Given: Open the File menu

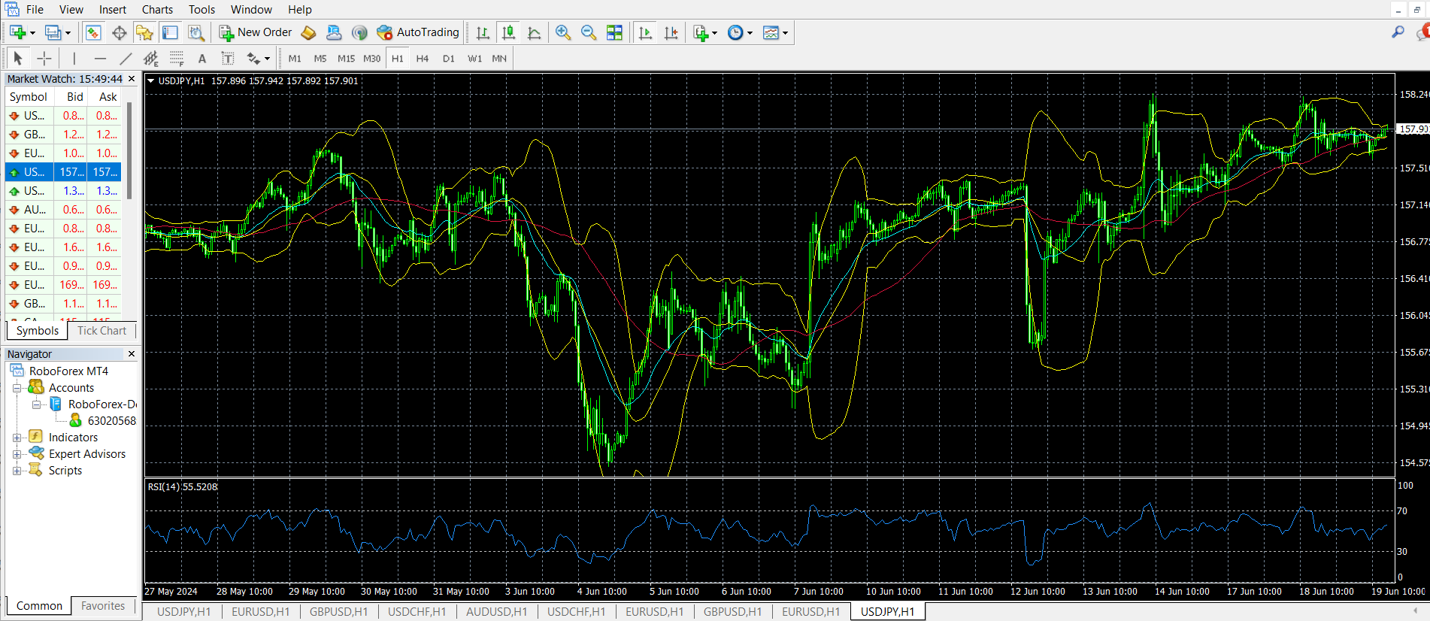Looking at the screenshot, I should pos(35,9).
